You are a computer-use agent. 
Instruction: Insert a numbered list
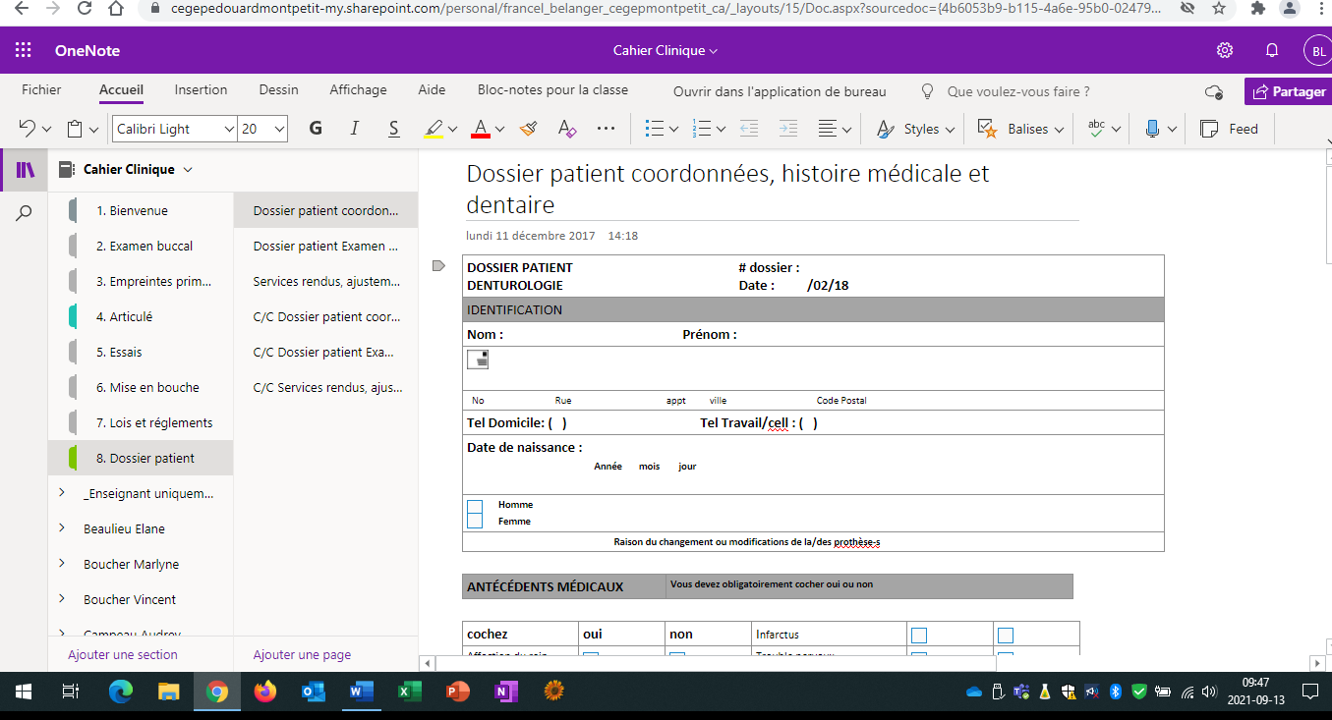click(701, 129)
